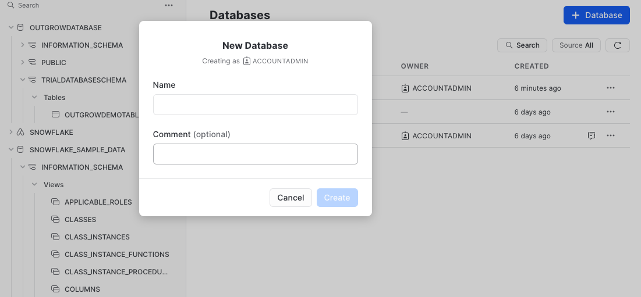Click the Comment optional text field
This screenshot has height=297, width=641.
point(255,154)
